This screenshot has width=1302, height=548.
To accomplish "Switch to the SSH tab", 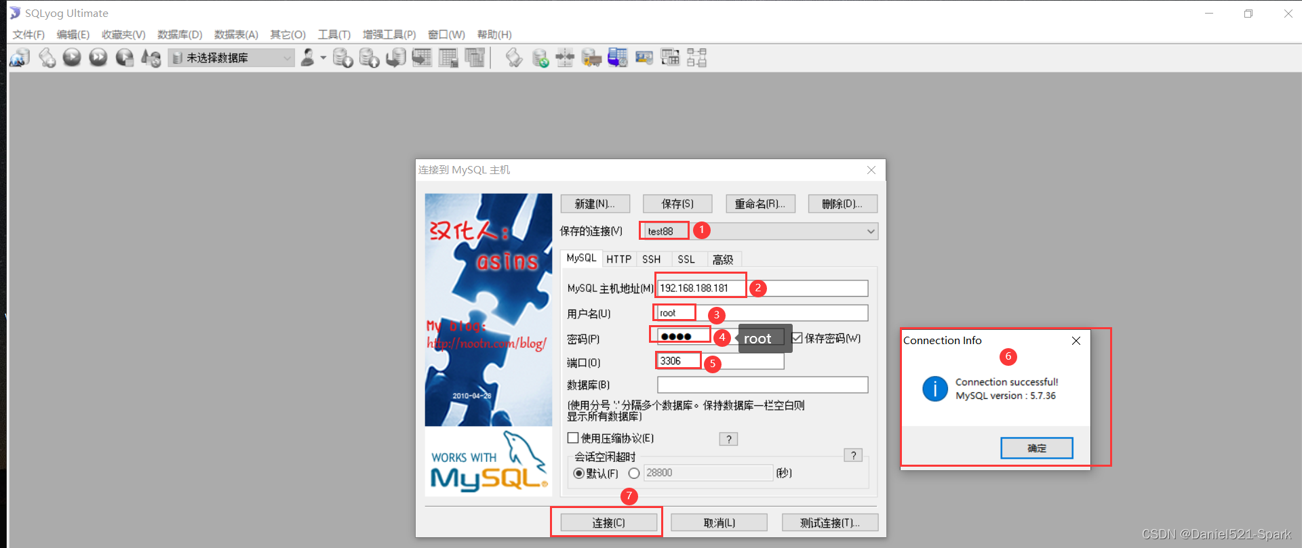I will pyautogui.click(x=652, y=259).
